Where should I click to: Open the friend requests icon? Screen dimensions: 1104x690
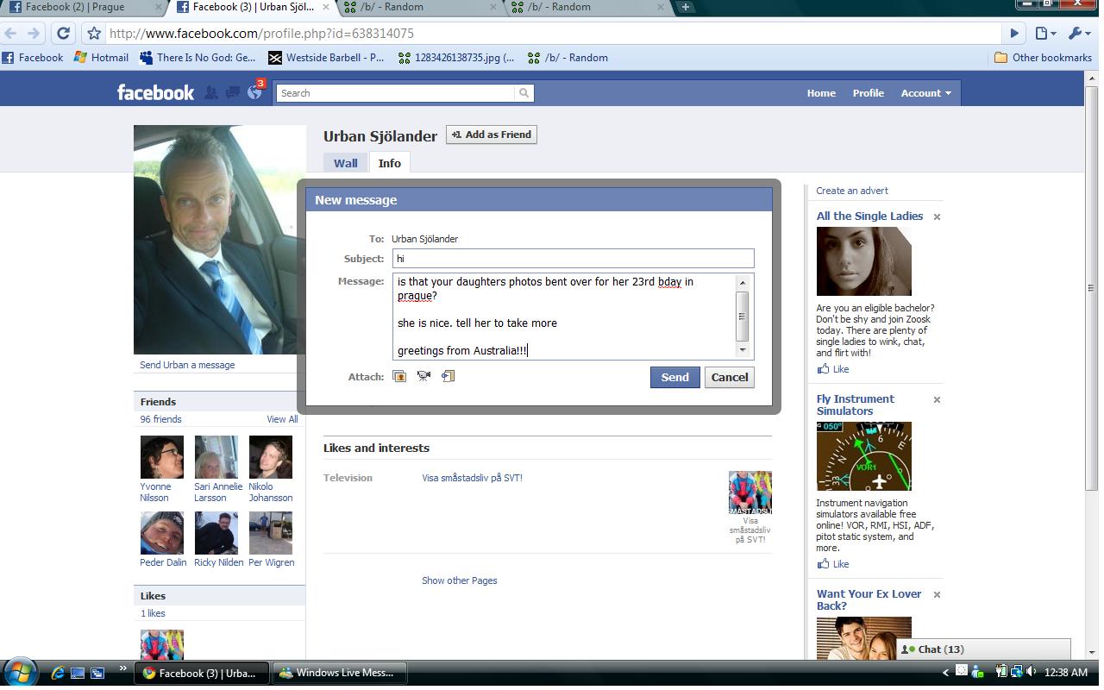coord(210,92)
